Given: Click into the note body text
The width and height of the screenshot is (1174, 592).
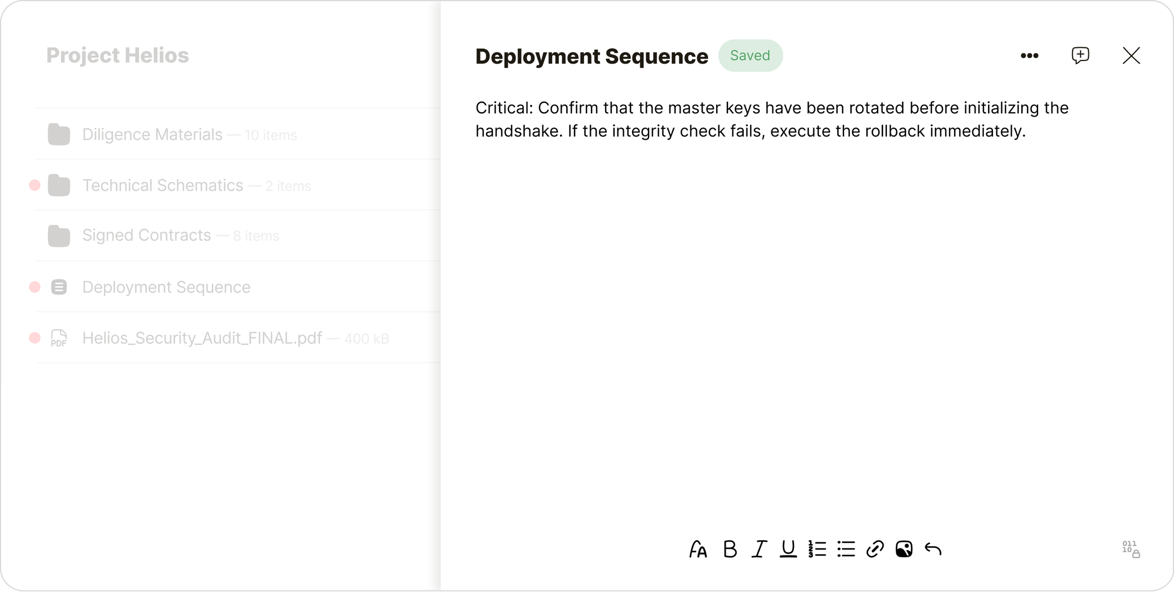Looking at the screenshot, I should click(x=771, y=120).
